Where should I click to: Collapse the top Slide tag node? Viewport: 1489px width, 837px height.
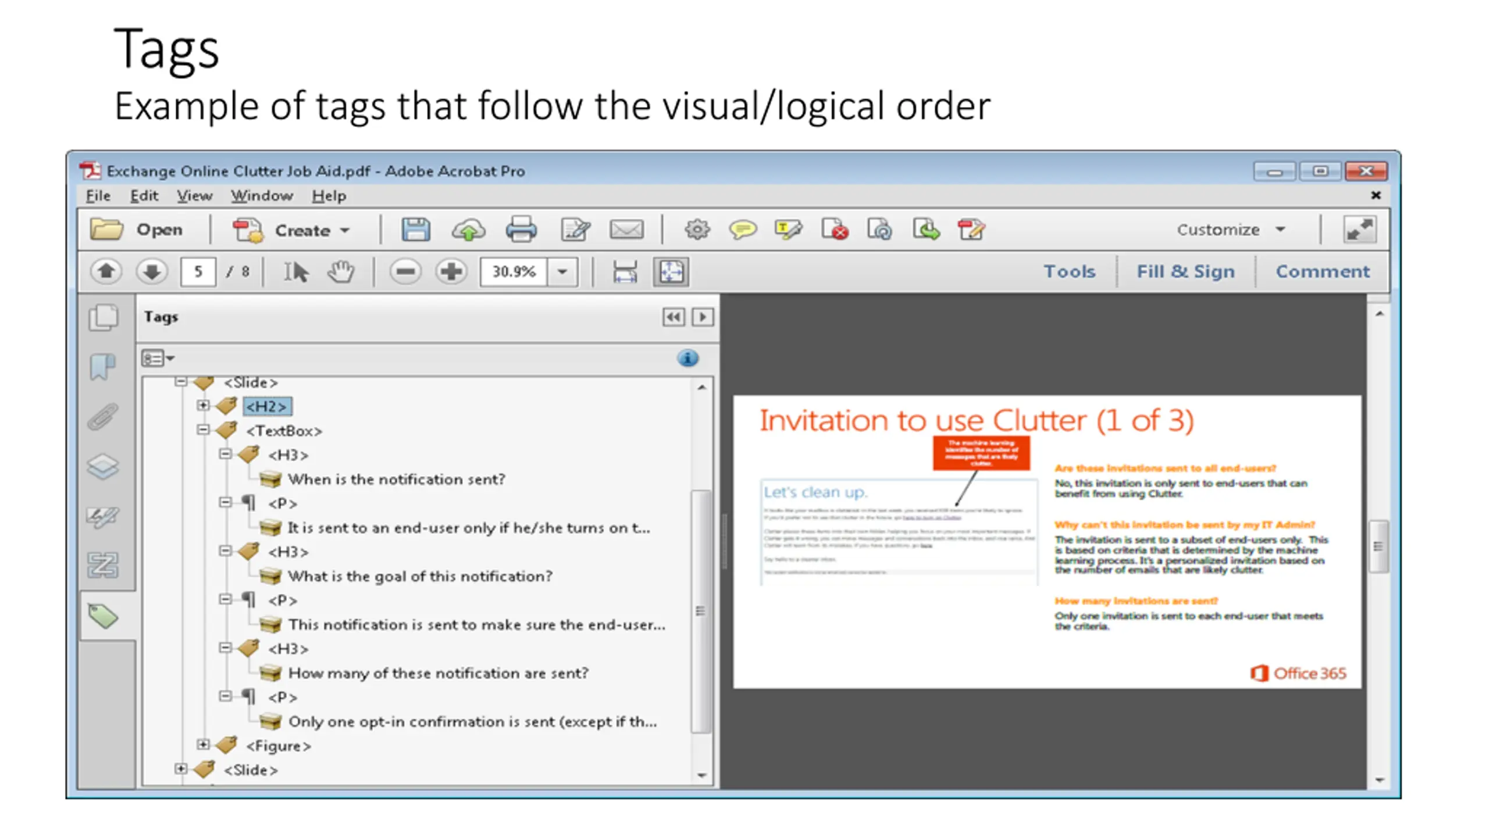[x=181, y=381]
